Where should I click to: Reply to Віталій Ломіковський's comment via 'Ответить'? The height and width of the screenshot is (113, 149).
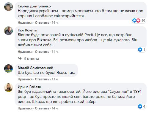coord(42,79)
